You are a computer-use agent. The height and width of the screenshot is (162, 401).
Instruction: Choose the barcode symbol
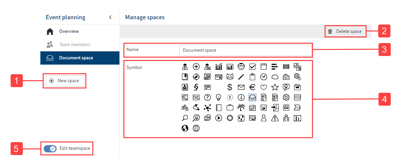tap(286, 67)
